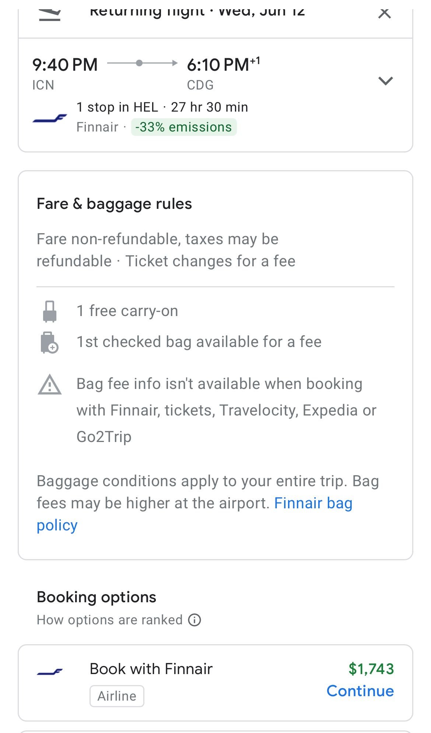
Task: Tap the carry-on suitcase icon
Action: (x=50, y=311)
